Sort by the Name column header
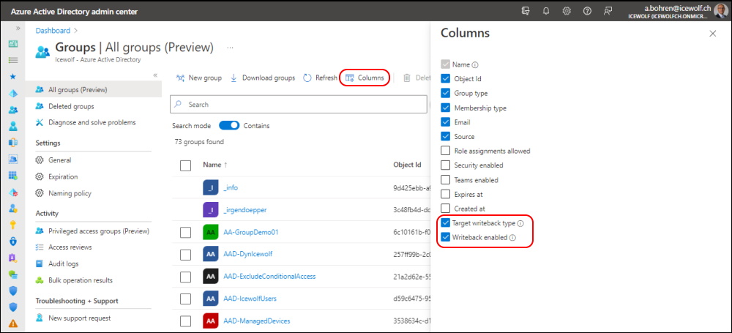Image resolution: width=732 pixels, height=333 pixels. (216, 165)
